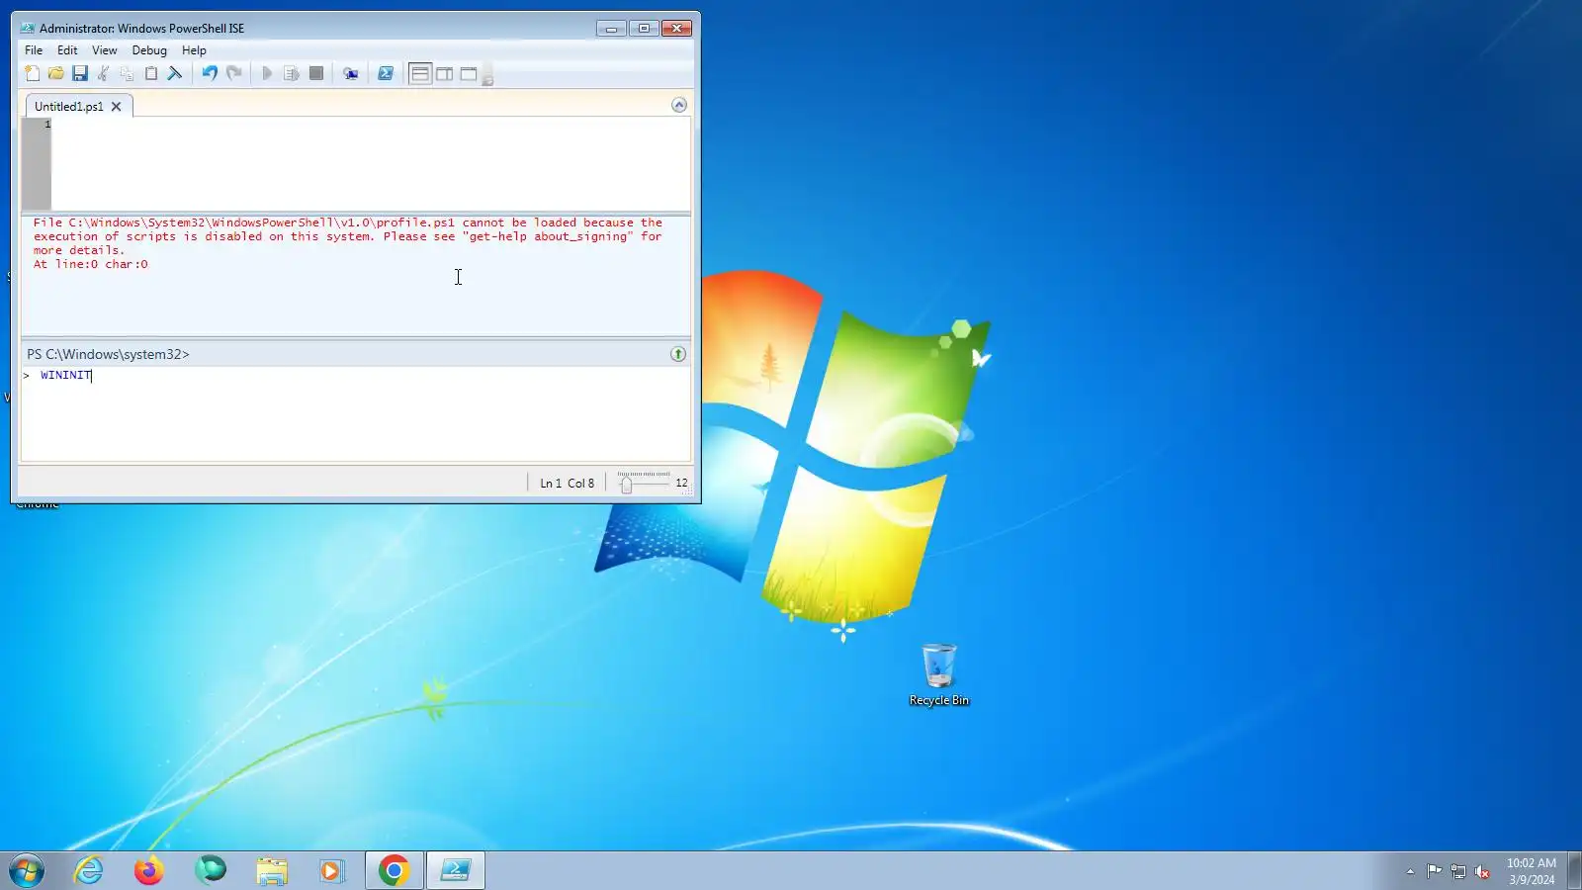Copy selection using the Copy icon
1582x890 pixels.
point(128,73)
